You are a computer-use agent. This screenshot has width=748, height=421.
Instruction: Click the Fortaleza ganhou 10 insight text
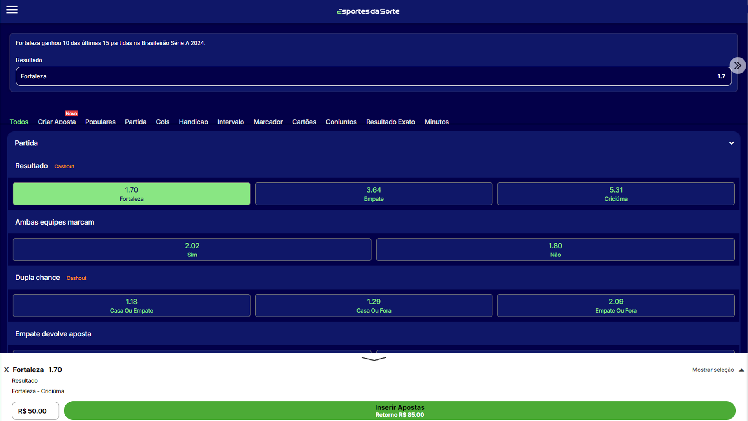[110, 43]
